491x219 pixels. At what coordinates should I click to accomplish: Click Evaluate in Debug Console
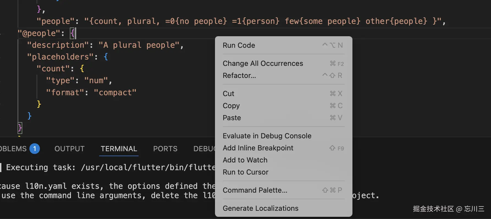[267, 136]
